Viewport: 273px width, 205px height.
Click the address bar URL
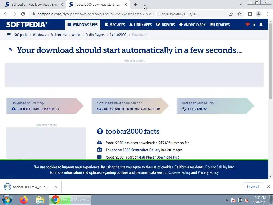pos(118,14)
